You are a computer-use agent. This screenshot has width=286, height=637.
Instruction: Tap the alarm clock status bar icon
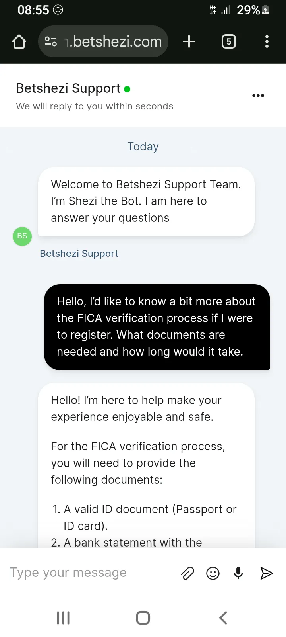(x=58, y=10)
